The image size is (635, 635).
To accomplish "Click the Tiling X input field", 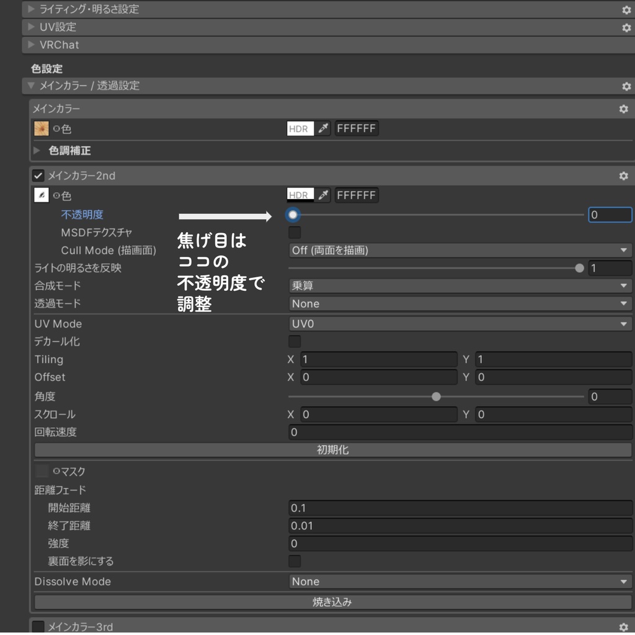I will click(x=379, y=360).
